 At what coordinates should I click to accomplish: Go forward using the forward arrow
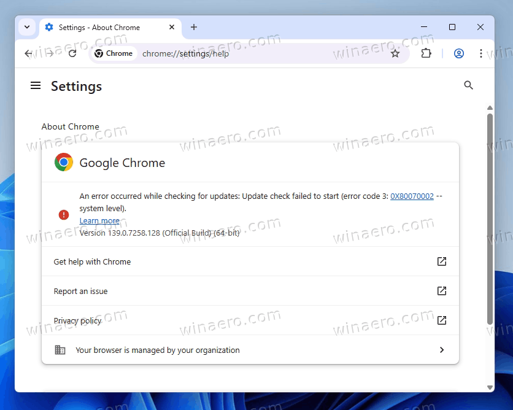[50, 53]
